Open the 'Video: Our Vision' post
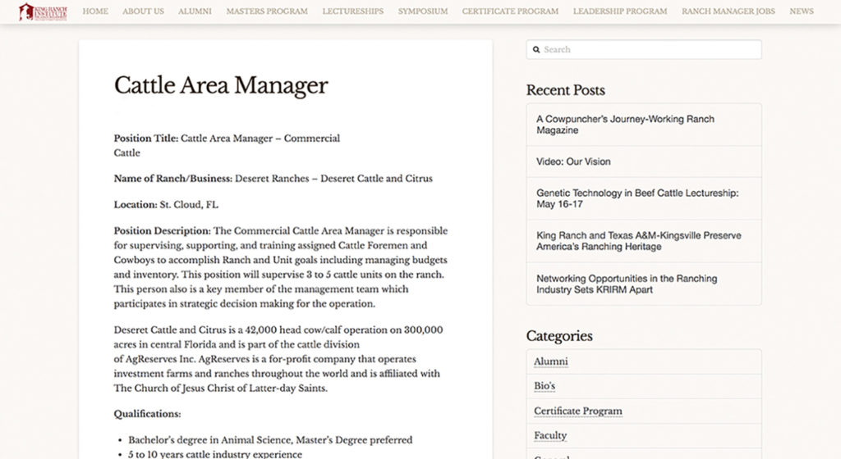841x459 pixels. click(573, 161)
